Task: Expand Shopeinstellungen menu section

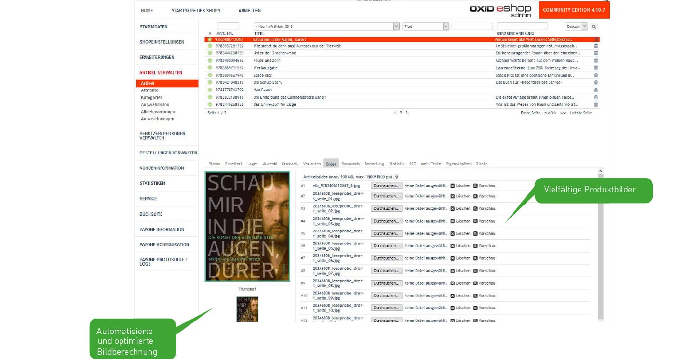Action: coord(162,42)
